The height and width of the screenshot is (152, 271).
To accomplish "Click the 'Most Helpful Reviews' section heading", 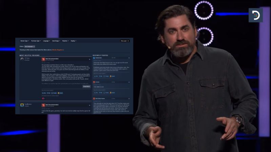I will tap(29, 55).
